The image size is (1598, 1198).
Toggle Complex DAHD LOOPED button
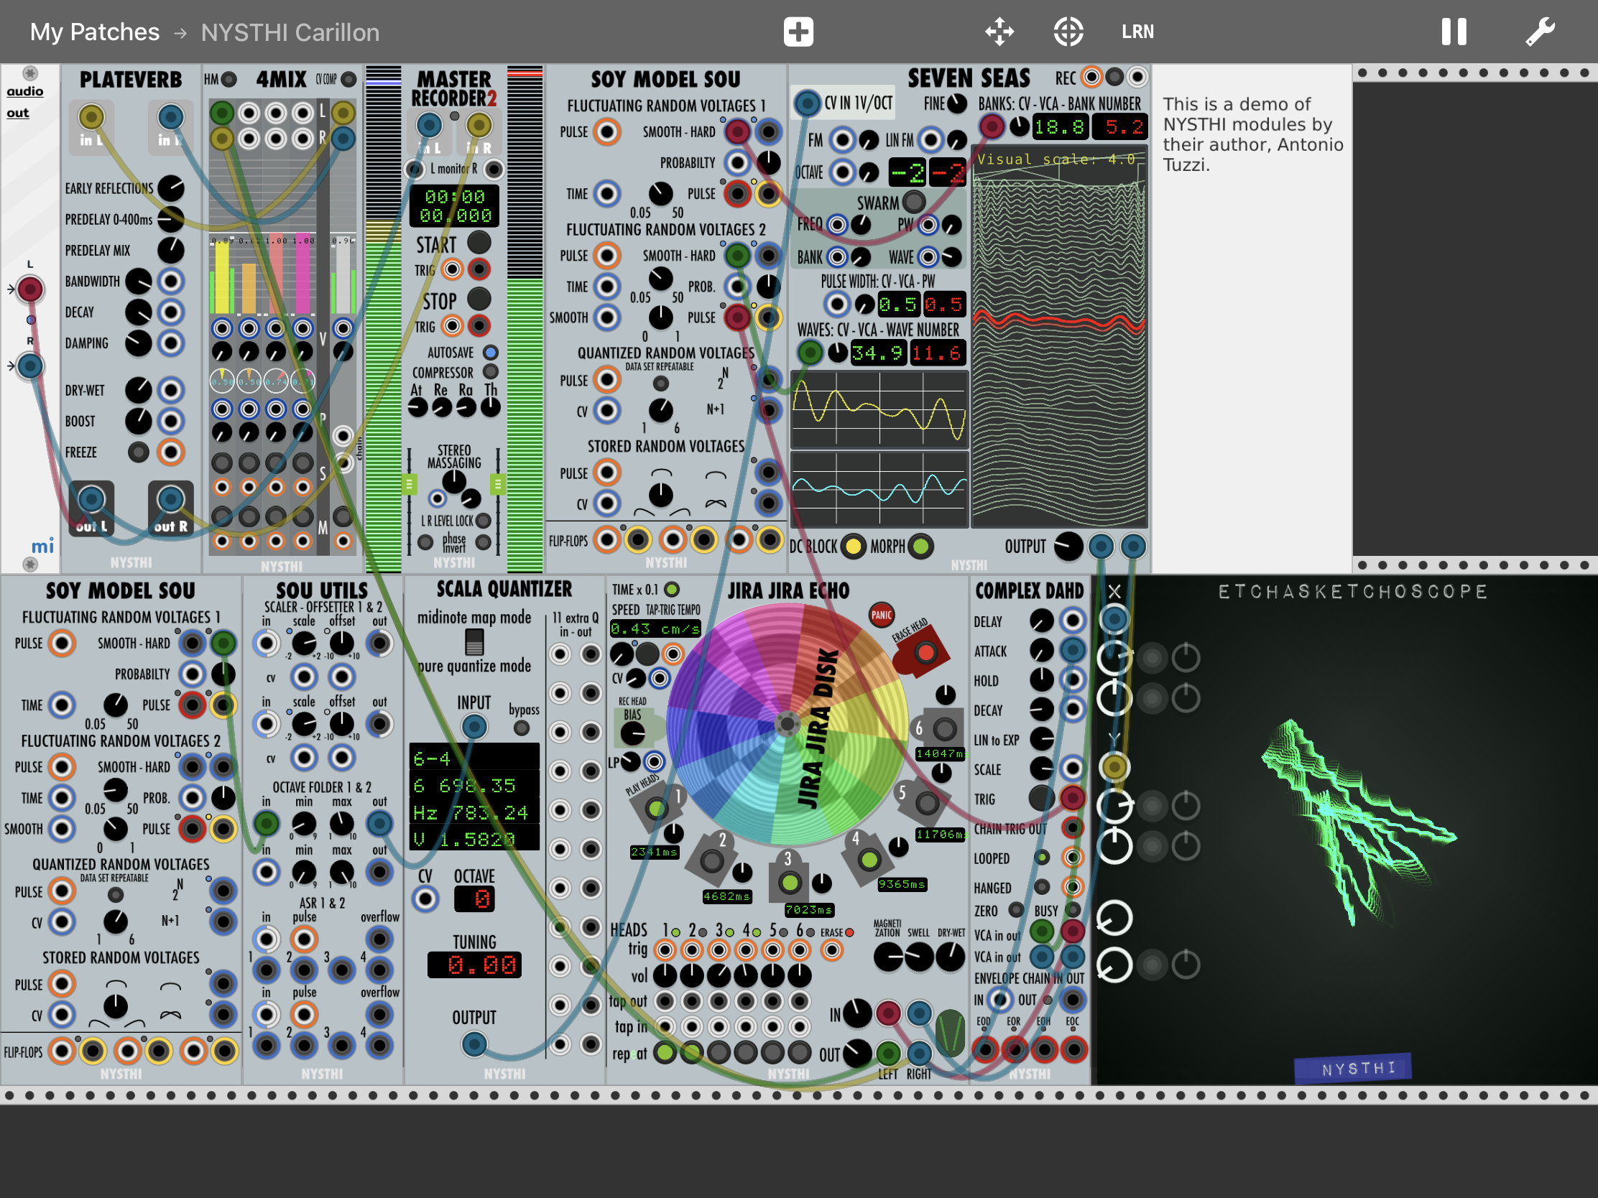[x=1041, y=857]
